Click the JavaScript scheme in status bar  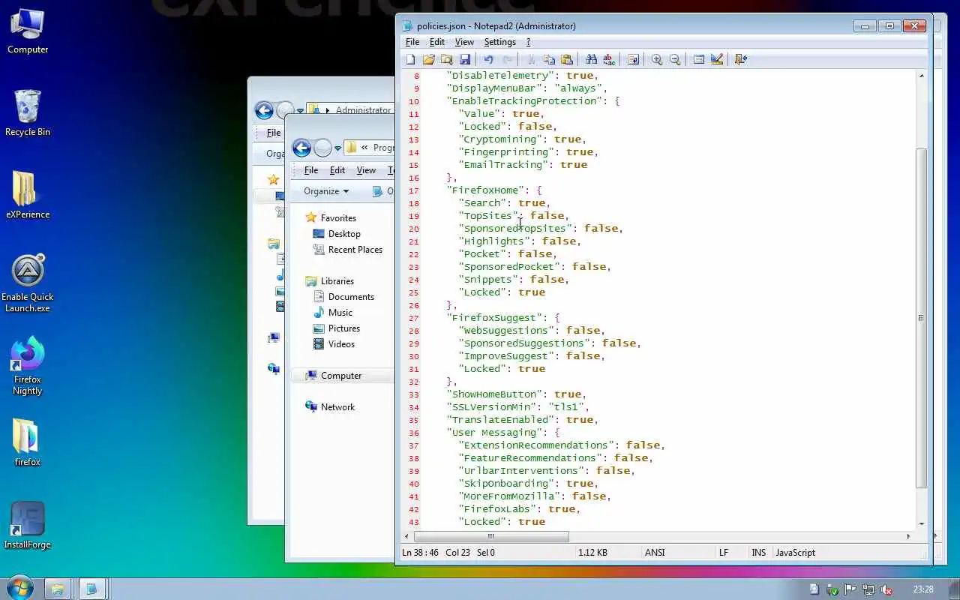(x=795, y=553)
